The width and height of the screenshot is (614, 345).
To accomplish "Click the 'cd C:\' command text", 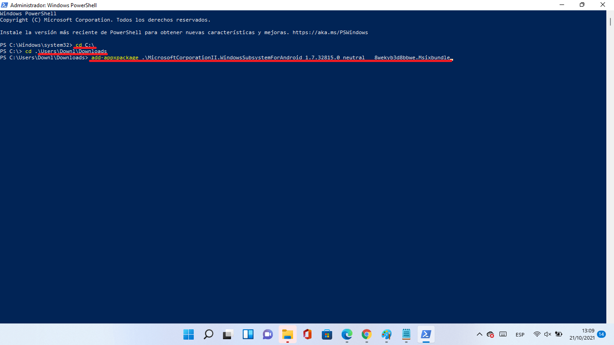I will pos(85,45).
